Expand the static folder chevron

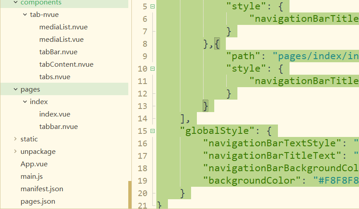point(15,139)
